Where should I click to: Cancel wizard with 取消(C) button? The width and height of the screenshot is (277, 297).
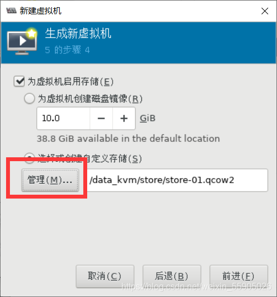coord(105,276)
